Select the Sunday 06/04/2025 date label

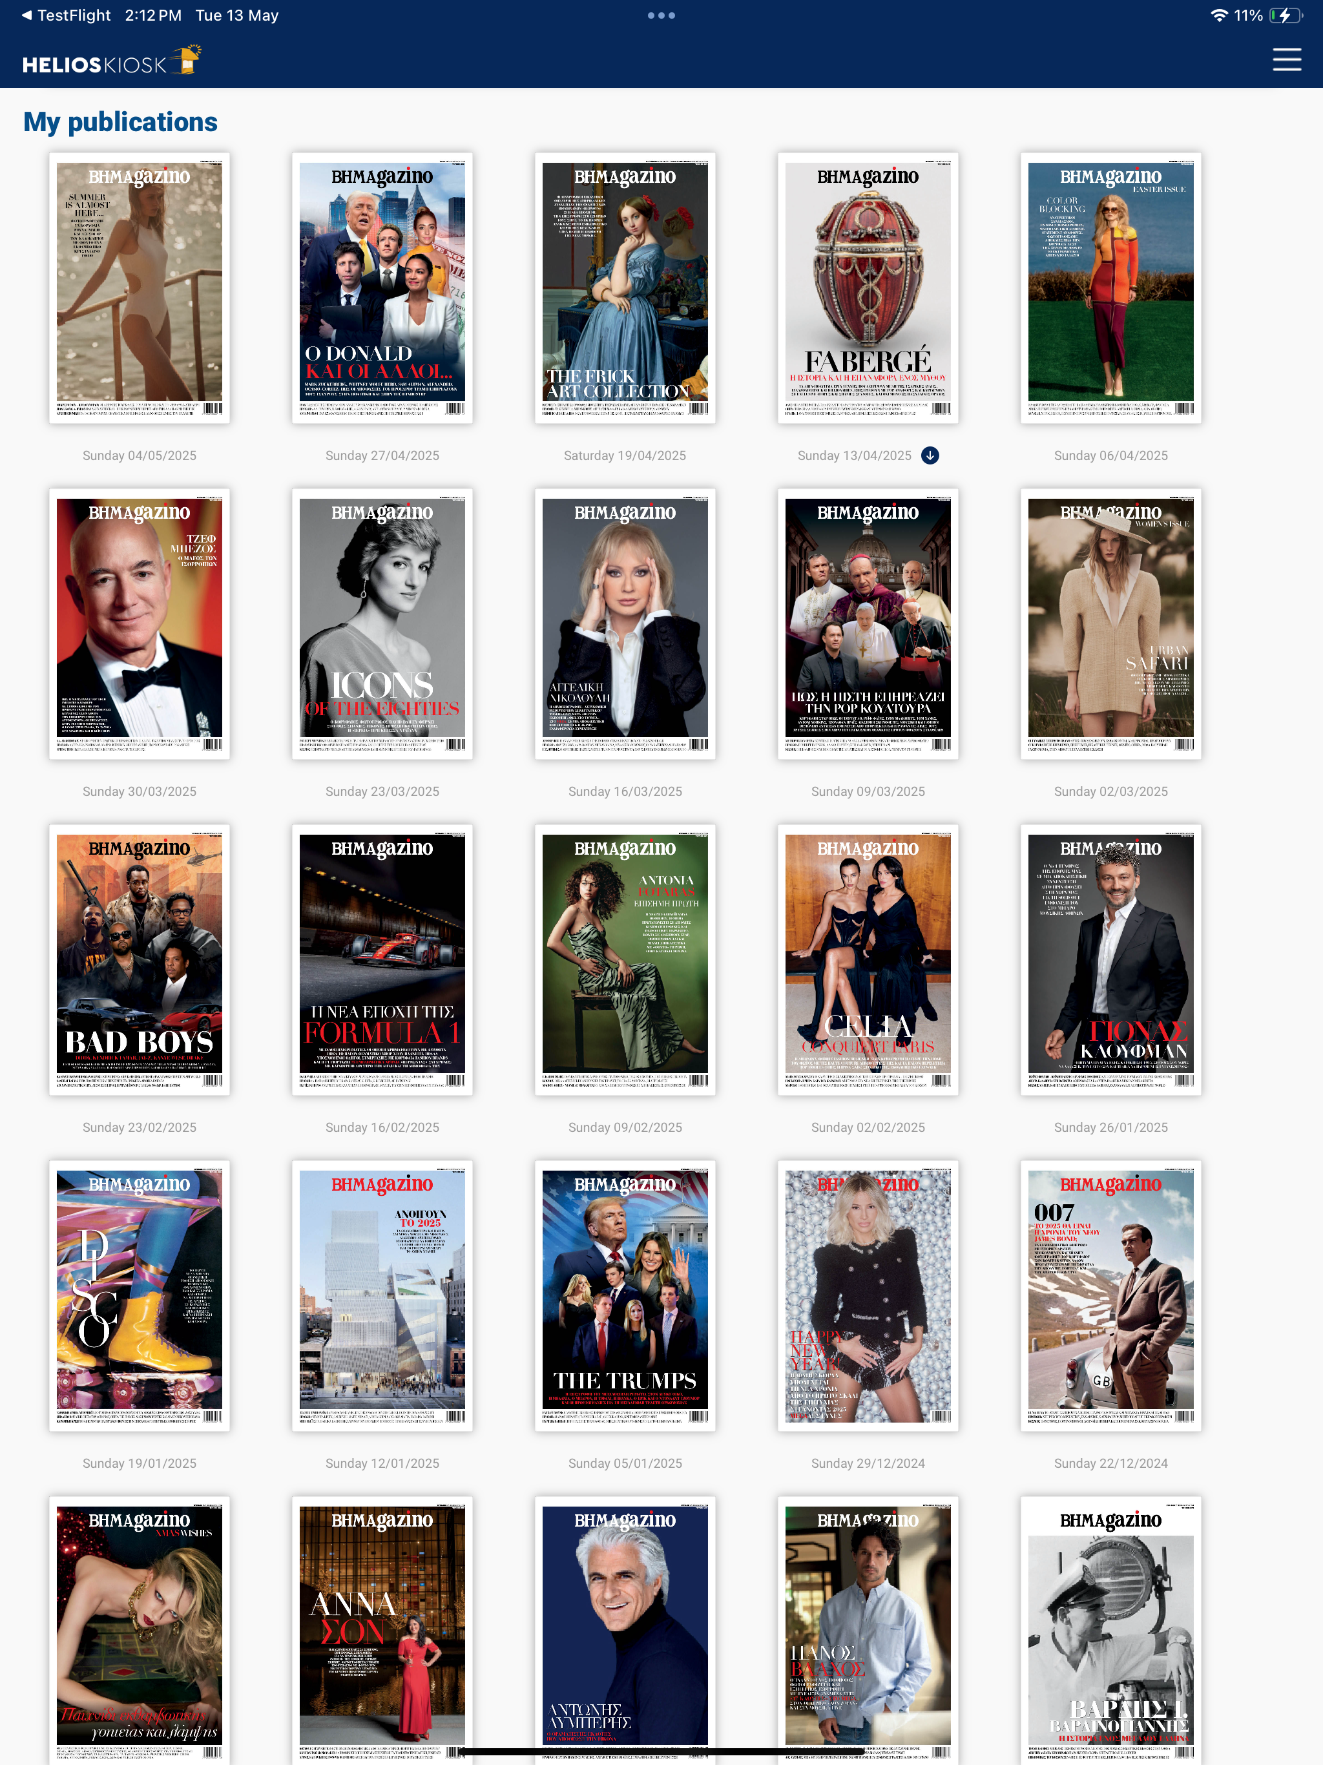[1110, 455]
